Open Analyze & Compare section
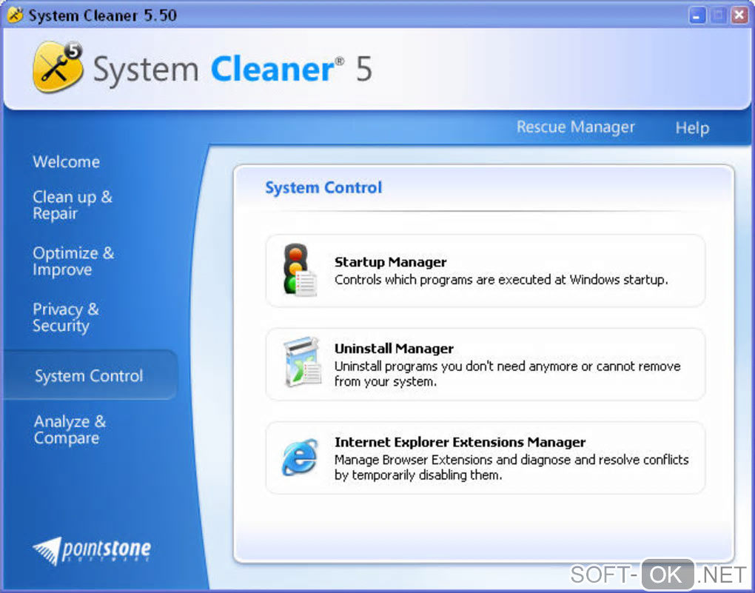The image size is (755, 593). coord(70,429)
